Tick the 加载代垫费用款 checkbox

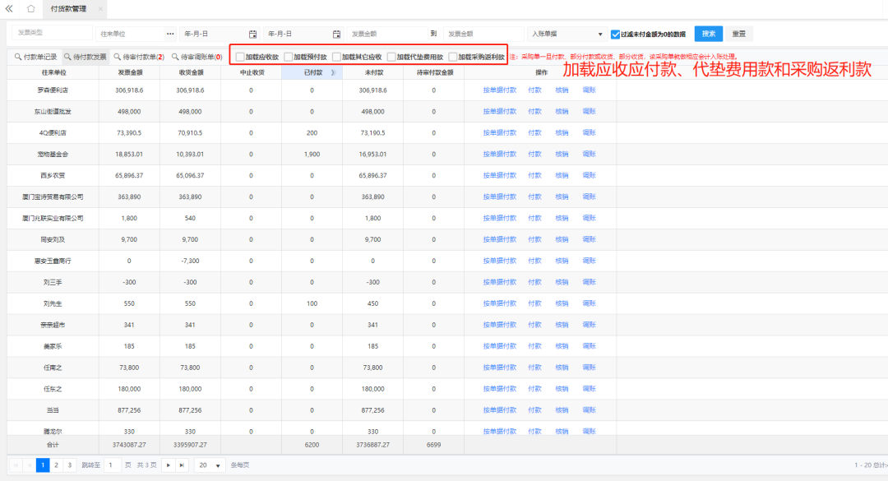coord(391,58)
